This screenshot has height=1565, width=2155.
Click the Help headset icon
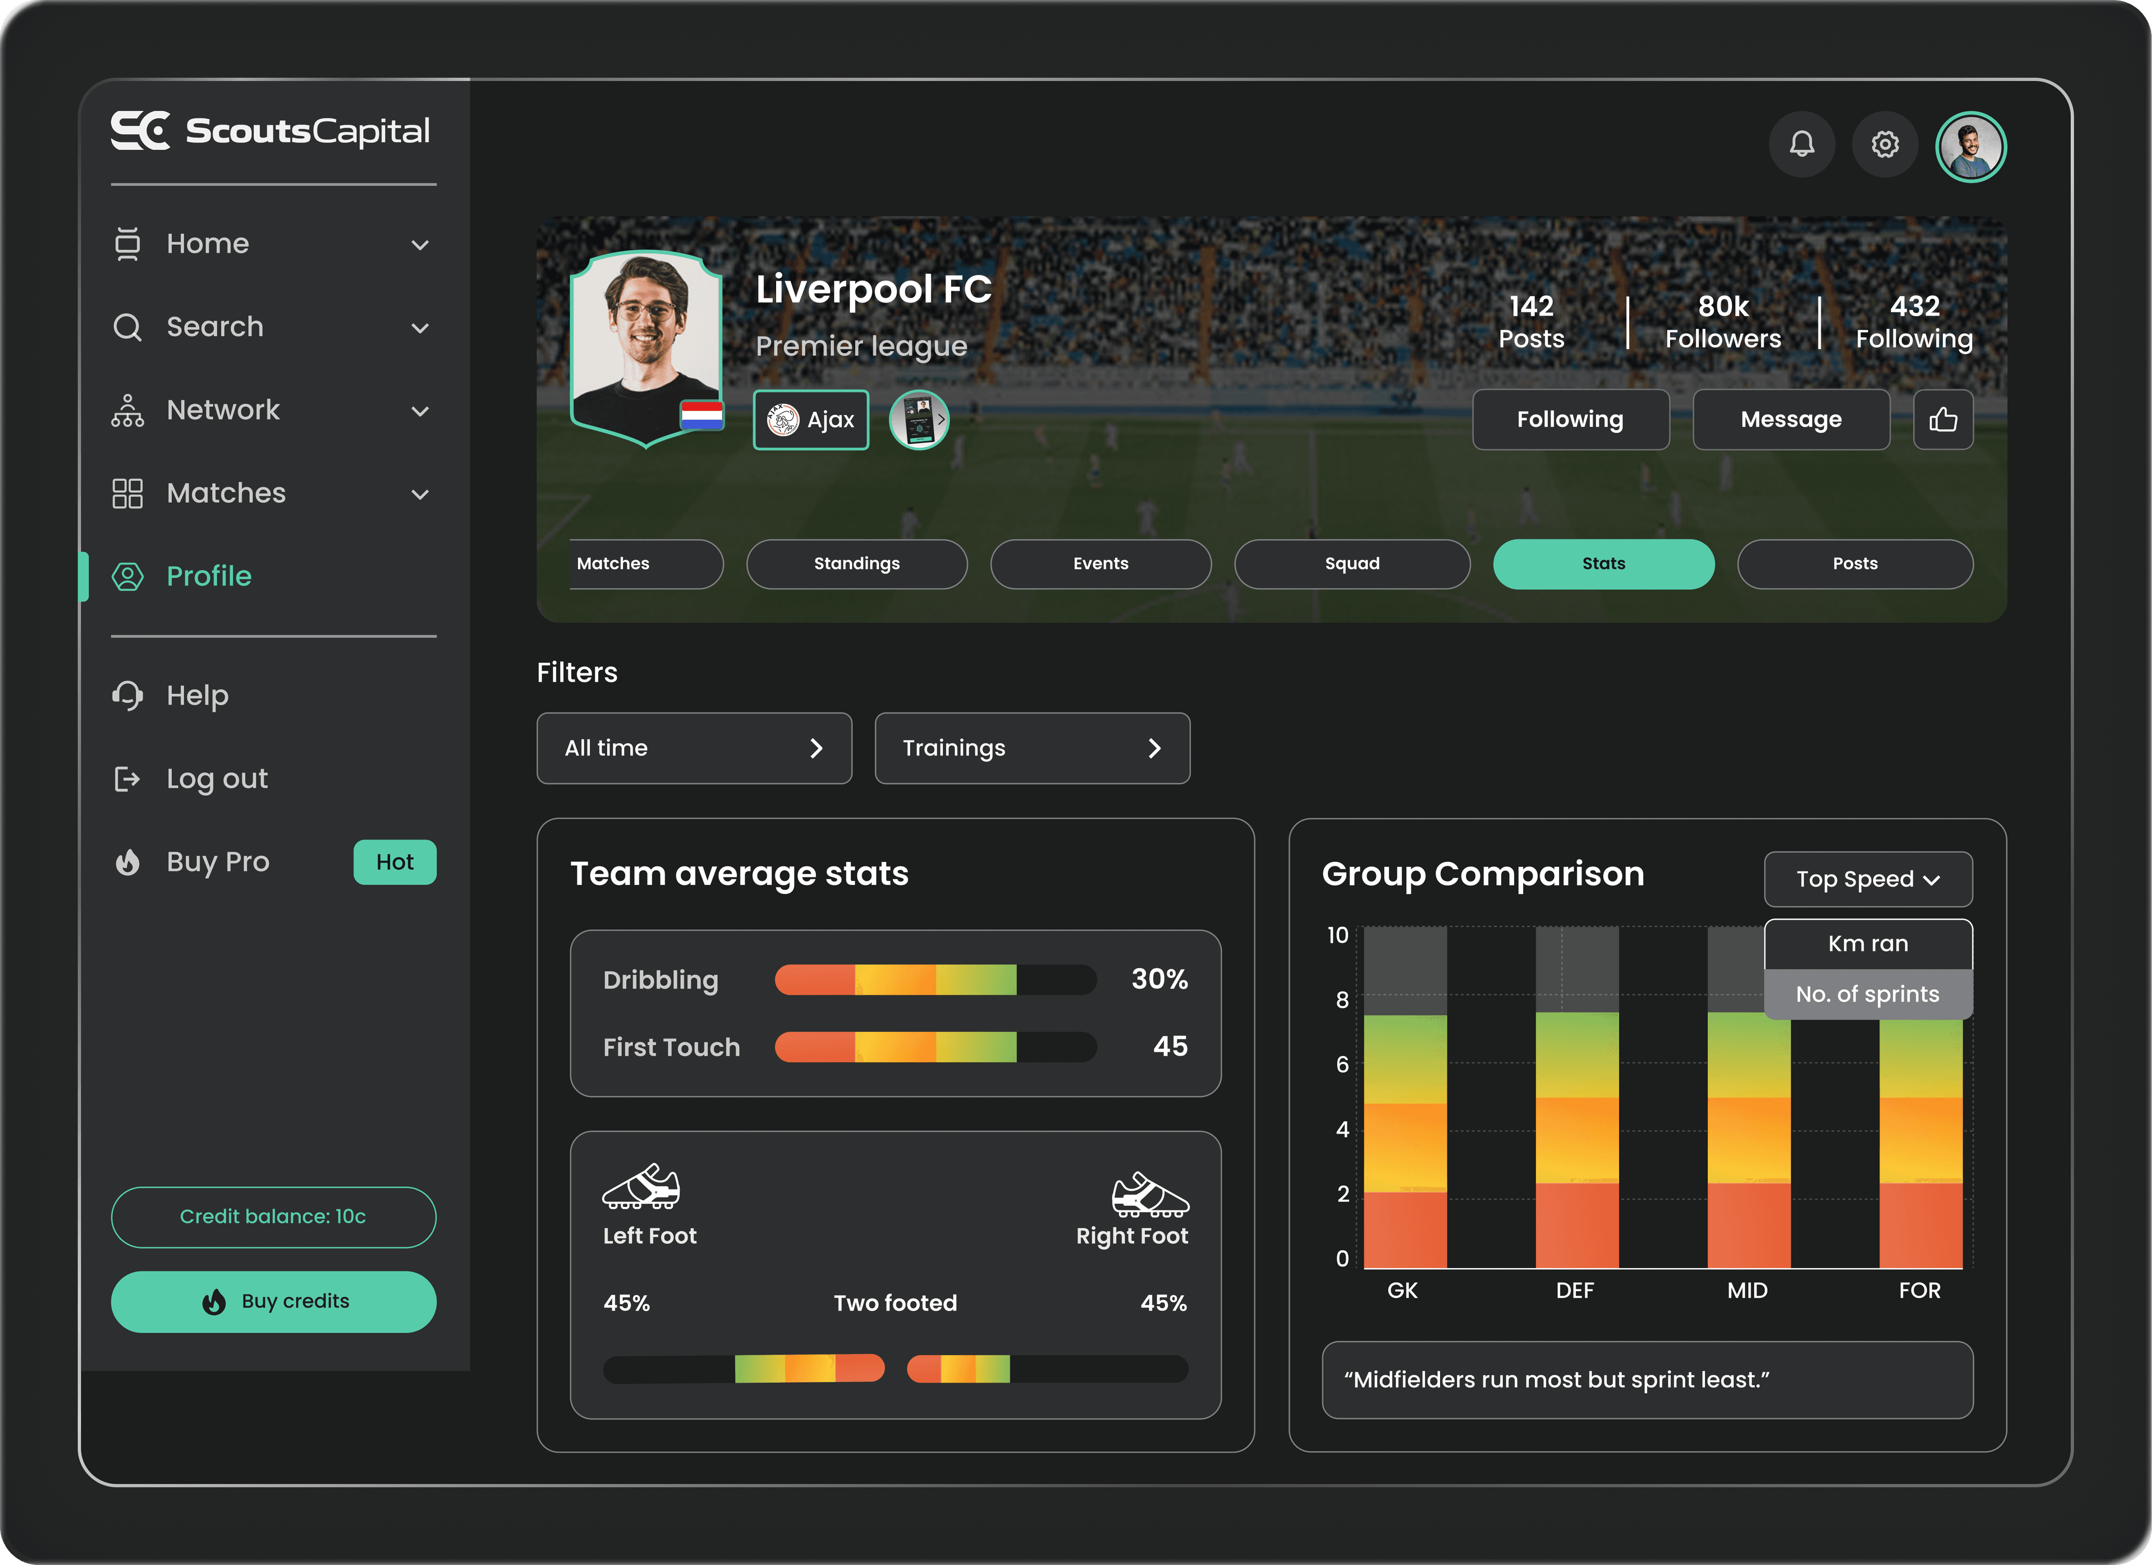pyautogui.click(x=127, y=696)
